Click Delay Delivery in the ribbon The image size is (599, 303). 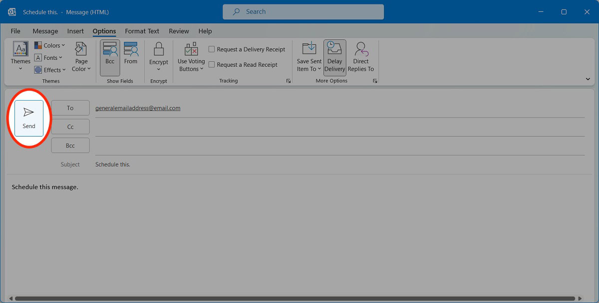pyautogui.click(x=334, y=57)
